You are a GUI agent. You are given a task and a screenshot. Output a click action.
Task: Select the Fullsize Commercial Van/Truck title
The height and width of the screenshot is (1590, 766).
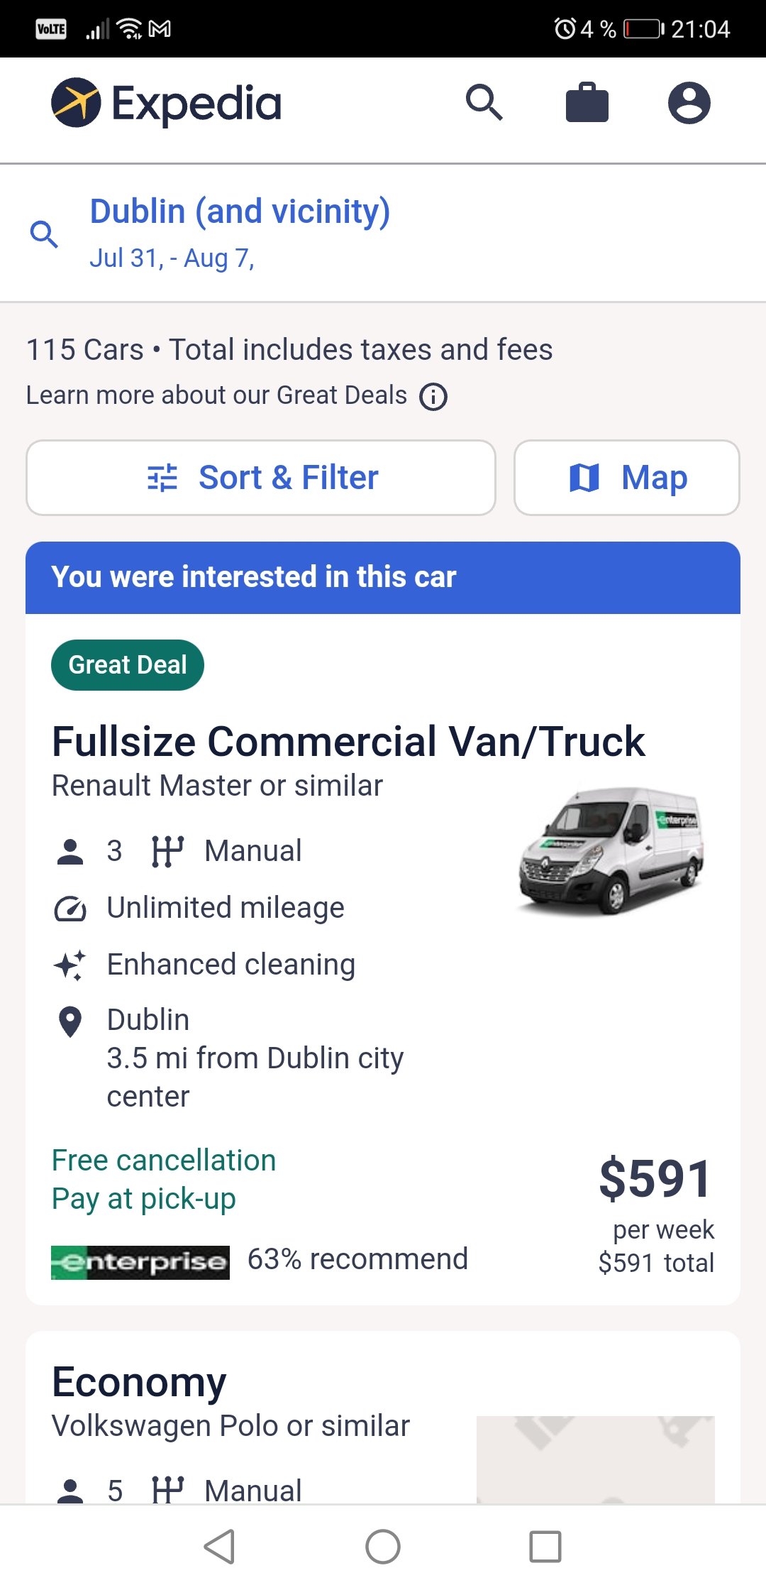(348, 742)
